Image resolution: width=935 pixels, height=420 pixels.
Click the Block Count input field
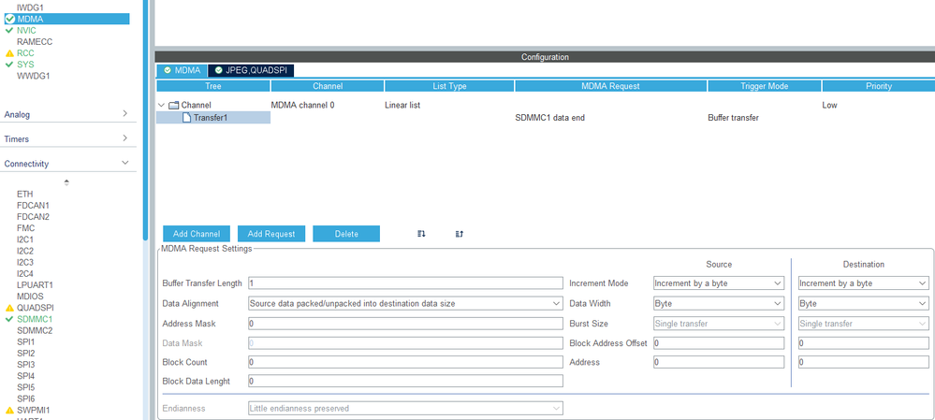click(405, 362)
